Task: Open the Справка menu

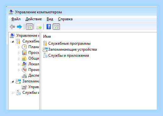Action: 65,19
